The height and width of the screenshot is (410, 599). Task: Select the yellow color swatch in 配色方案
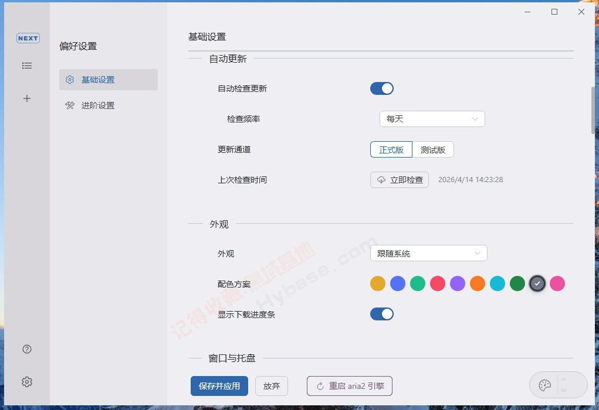pyautogui.click(x=378, y=283)
